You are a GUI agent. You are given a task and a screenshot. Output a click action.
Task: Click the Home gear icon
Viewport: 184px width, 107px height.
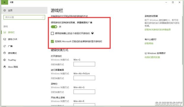pos(4,10)
